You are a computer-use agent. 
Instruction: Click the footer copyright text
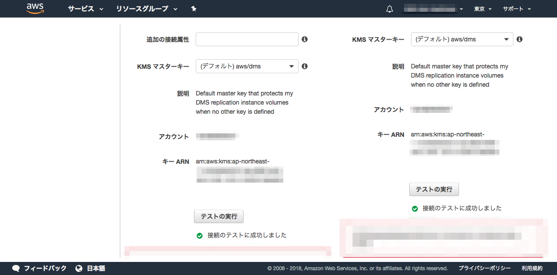pyautogui.click(x=357, y=268)
